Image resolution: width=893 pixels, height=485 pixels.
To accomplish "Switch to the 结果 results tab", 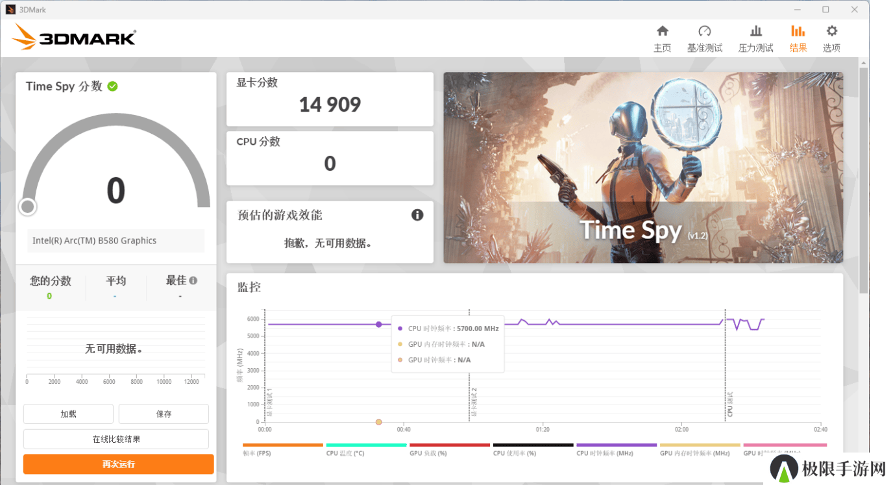I will click(798, 39).
